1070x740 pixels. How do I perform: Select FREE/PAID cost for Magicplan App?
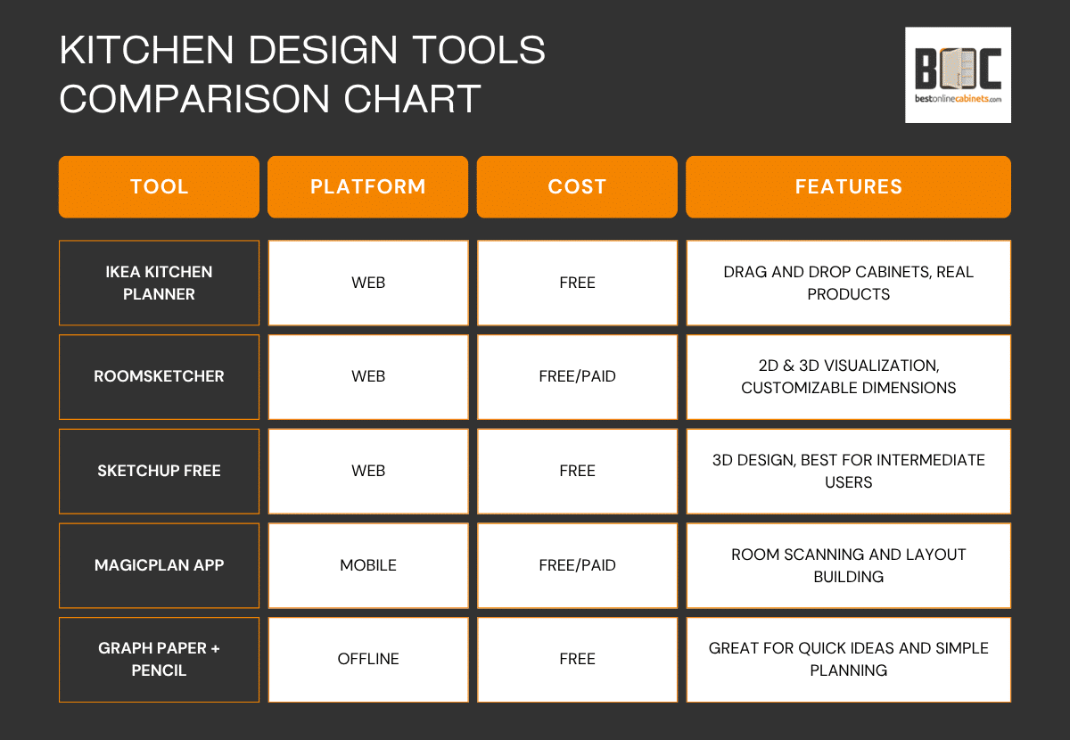click(x=577, y=565)
